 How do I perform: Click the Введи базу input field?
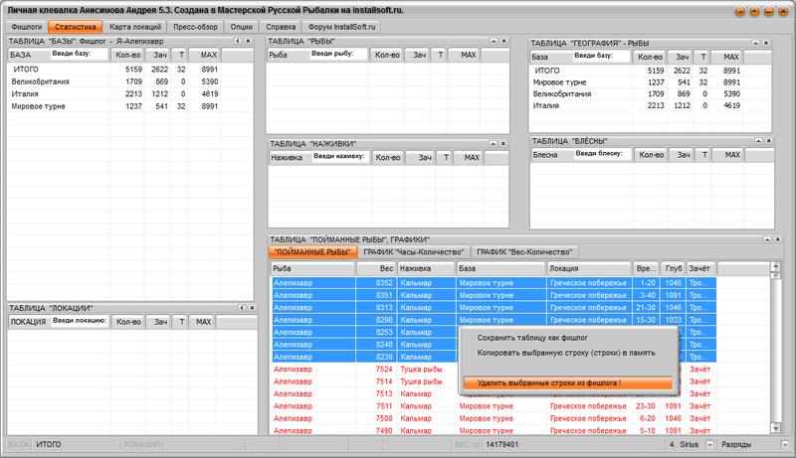click(81, 55)
